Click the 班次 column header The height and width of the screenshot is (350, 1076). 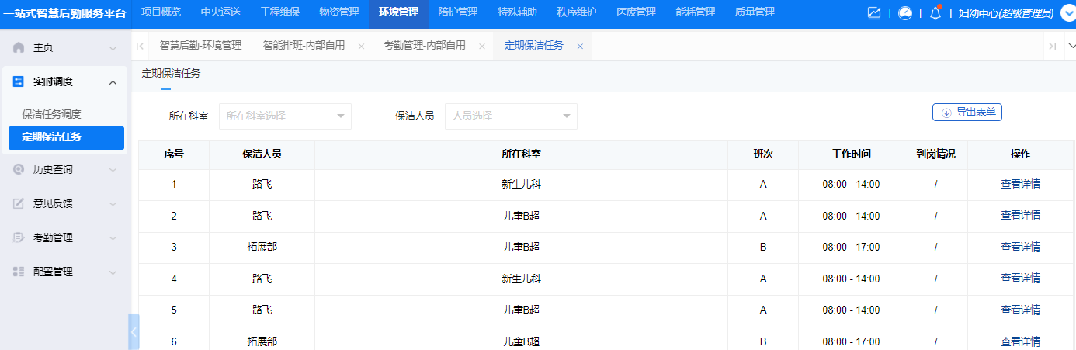tap(763, 154)
